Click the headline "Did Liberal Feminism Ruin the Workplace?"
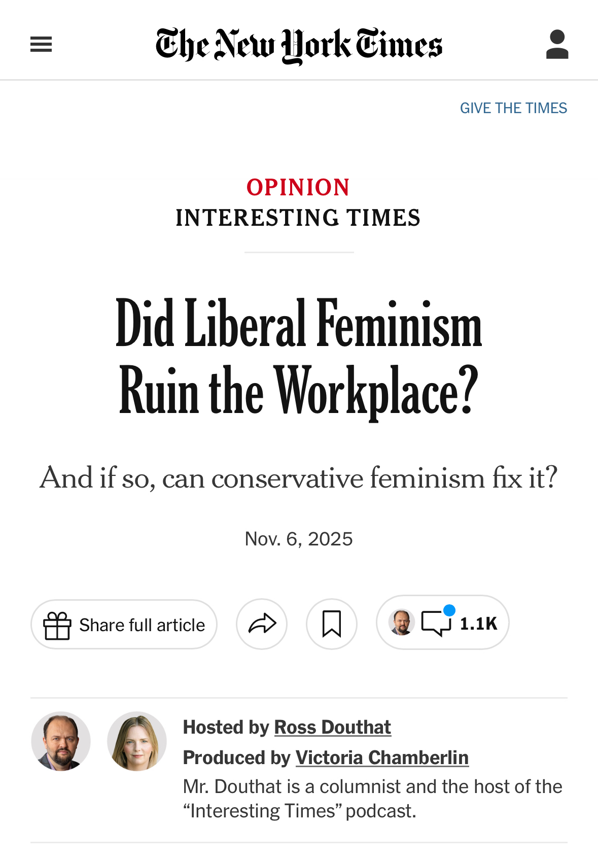Screen dimensions: 598x860 click(x=299, y=358)
